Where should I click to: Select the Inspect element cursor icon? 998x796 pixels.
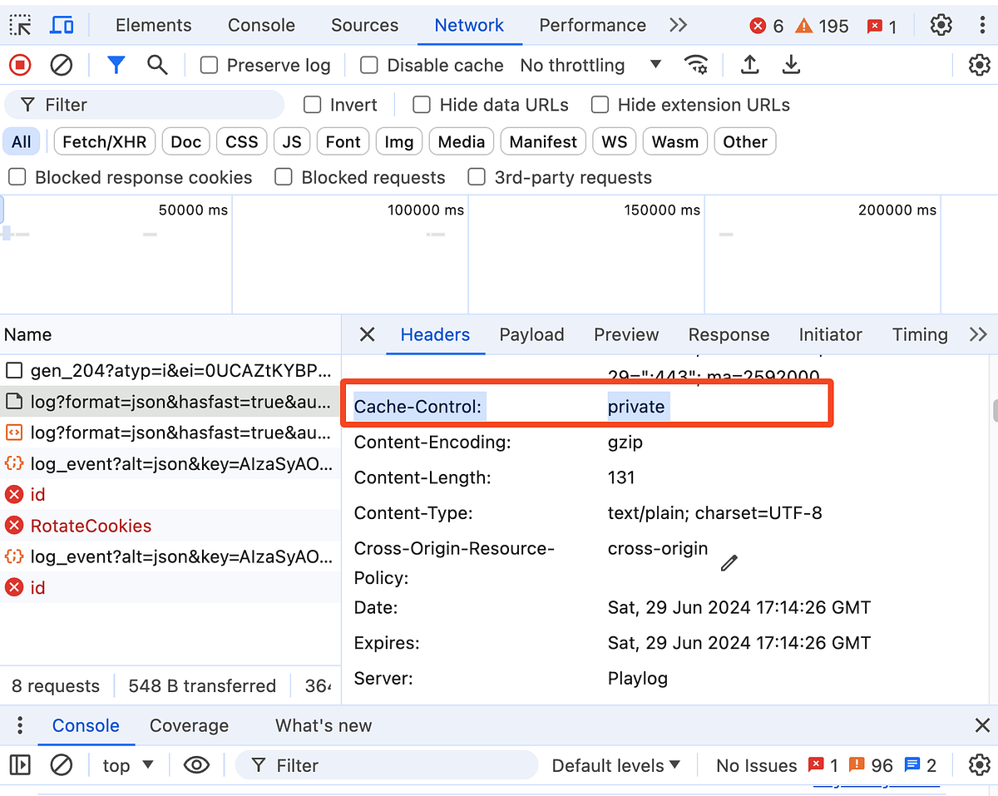(21, 25)
